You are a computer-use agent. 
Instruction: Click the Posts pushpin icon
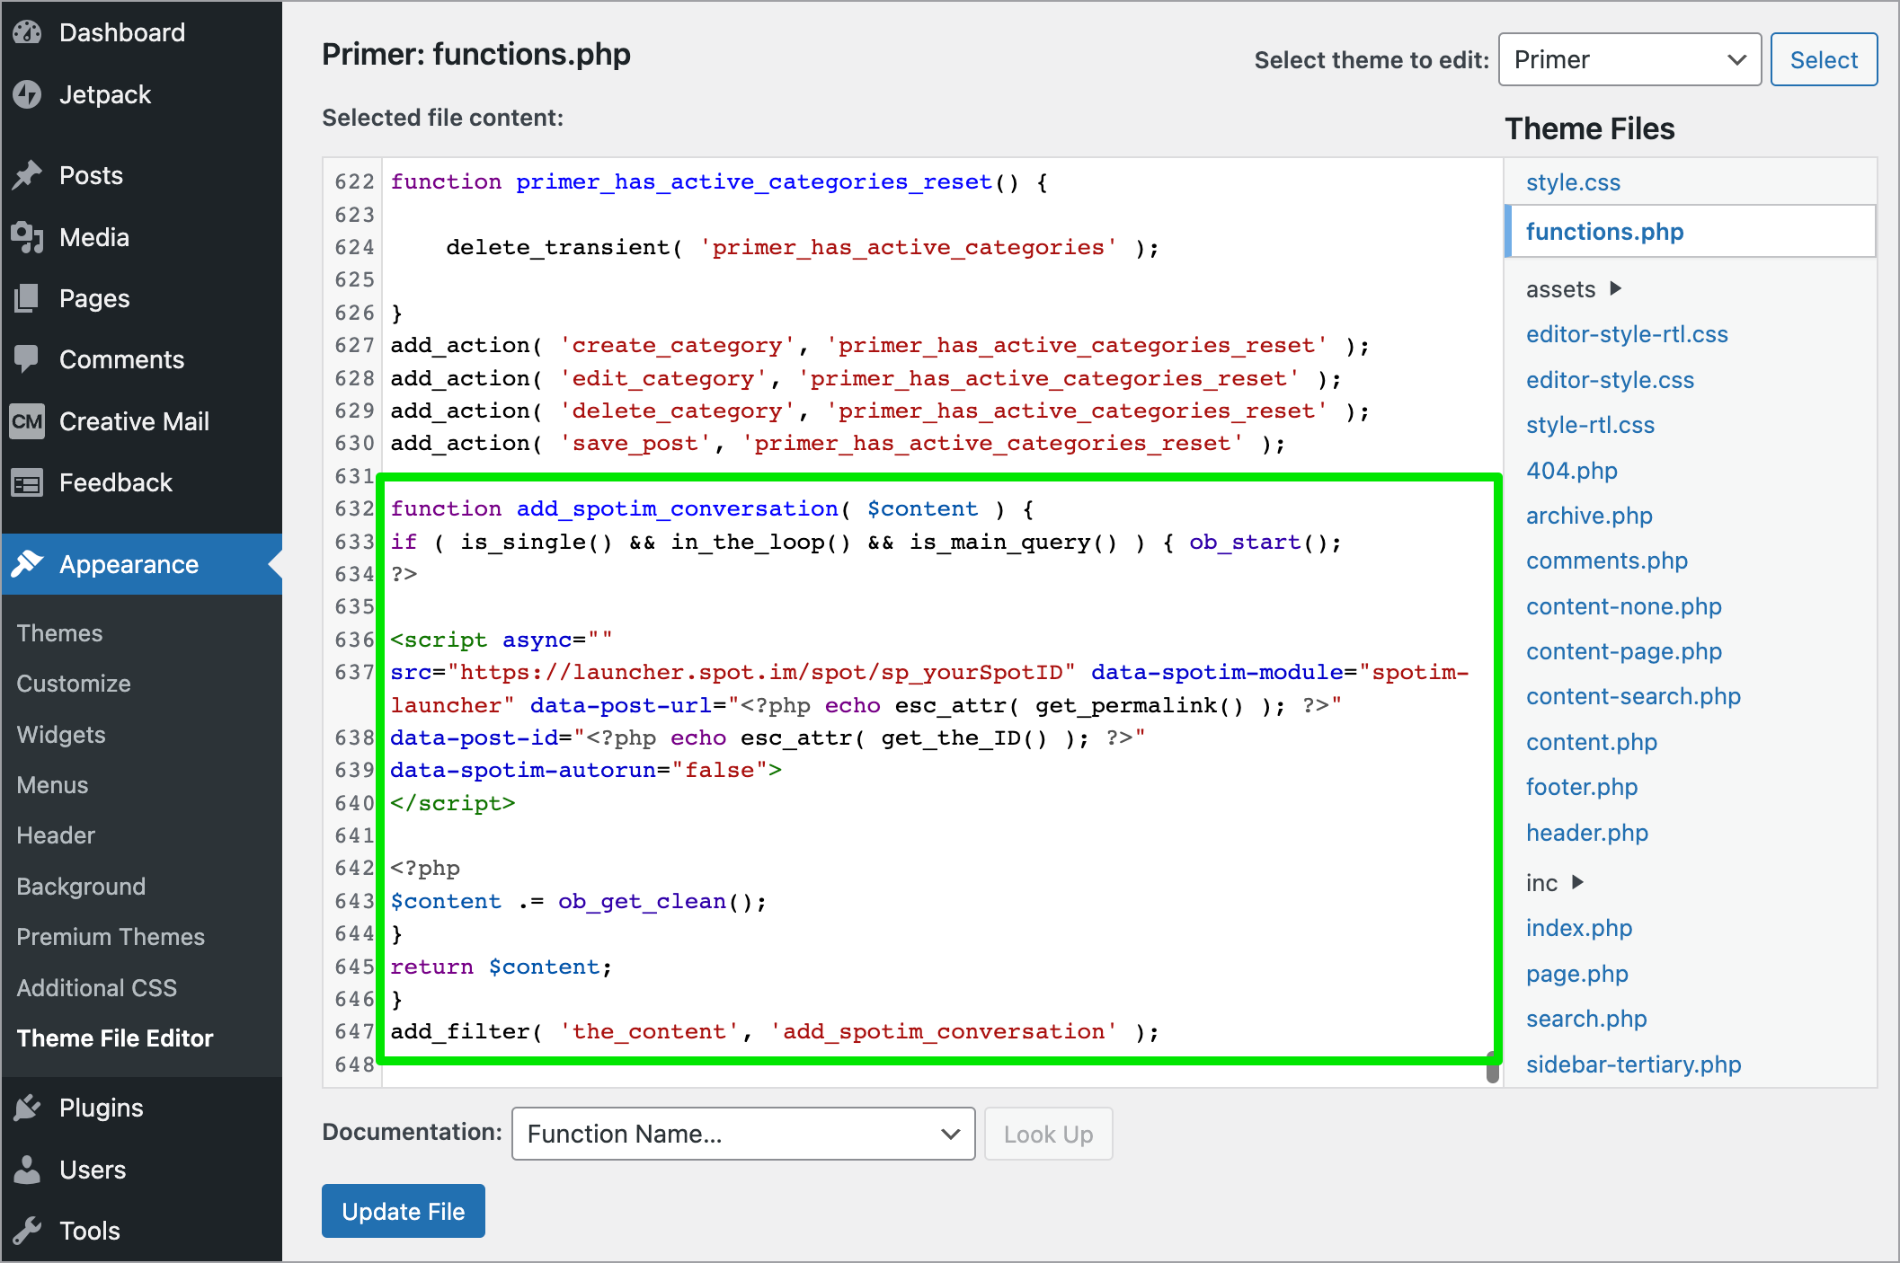27,175
